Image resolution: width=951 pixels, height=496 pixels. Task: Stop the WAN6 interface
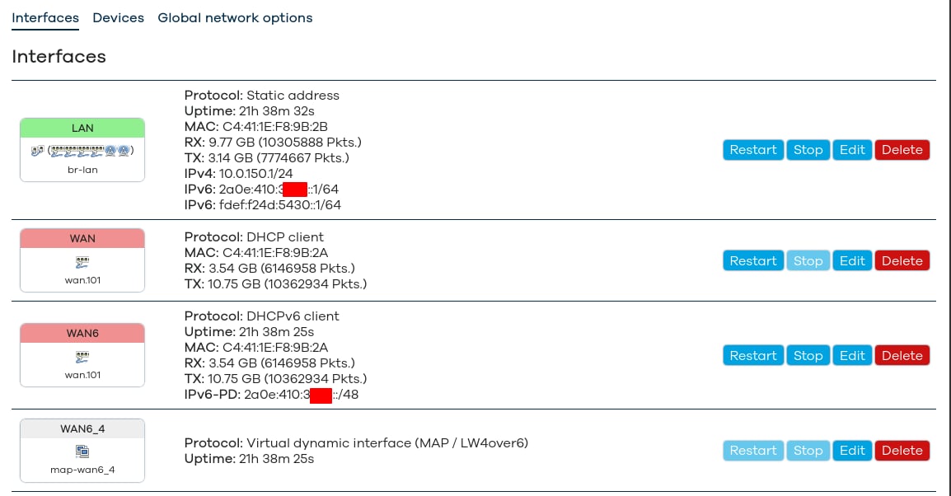tap(808, 356)
